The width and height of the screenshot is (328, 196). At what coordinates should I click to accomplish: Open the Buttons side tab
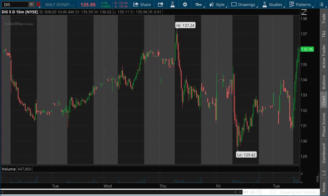[x=324, y=81]
